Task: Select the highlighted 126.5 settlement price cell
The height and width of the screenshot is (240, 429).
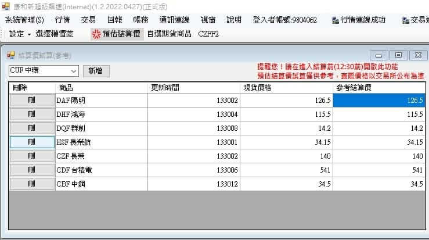Action: (x=380, y=101)
